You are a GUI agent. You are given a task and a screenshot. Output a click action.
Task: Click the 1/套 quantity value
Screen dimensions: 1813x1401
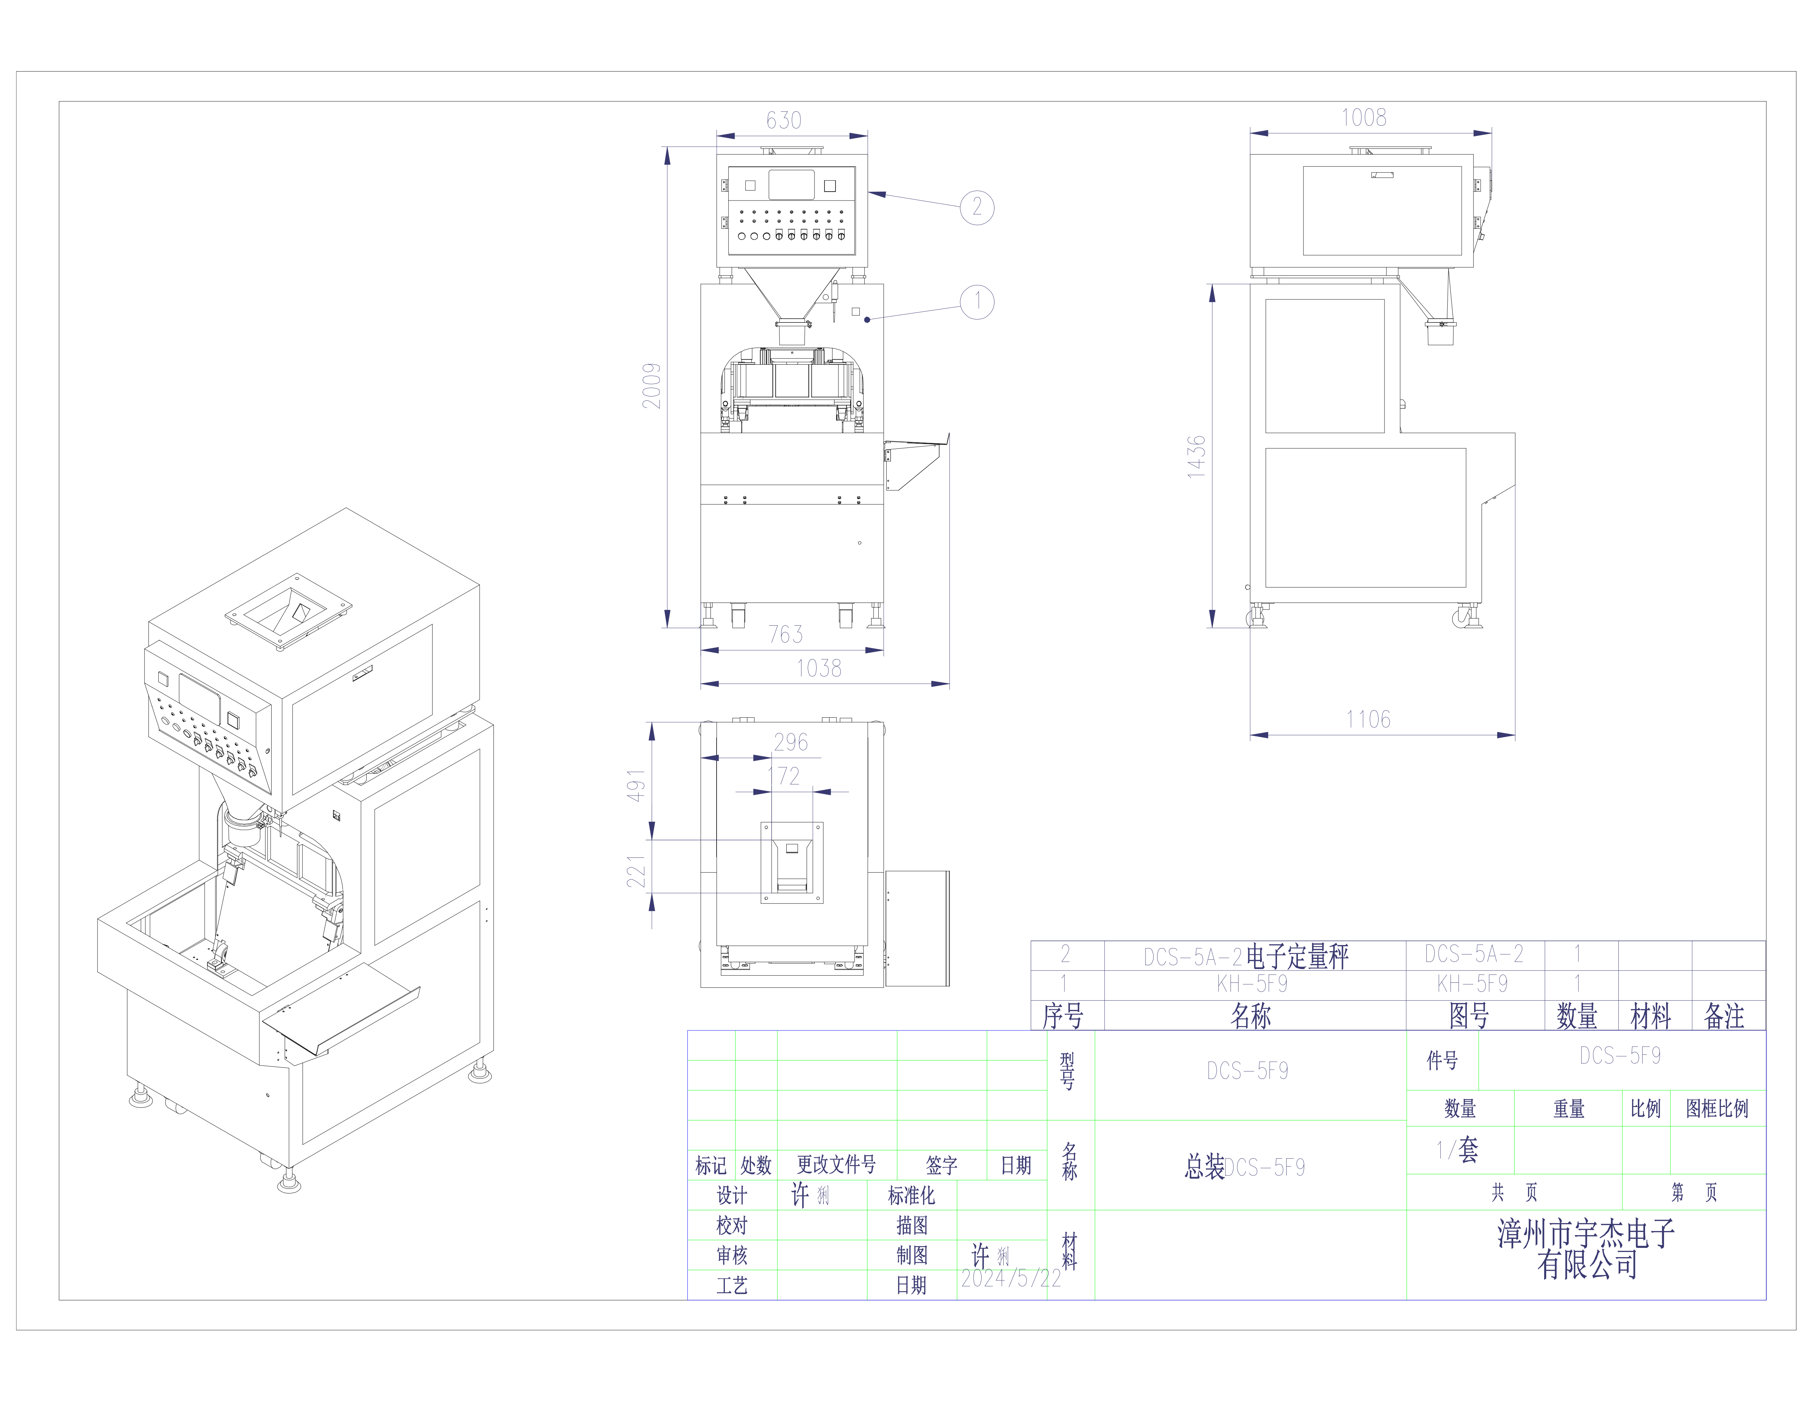tap(1457, 1150)
